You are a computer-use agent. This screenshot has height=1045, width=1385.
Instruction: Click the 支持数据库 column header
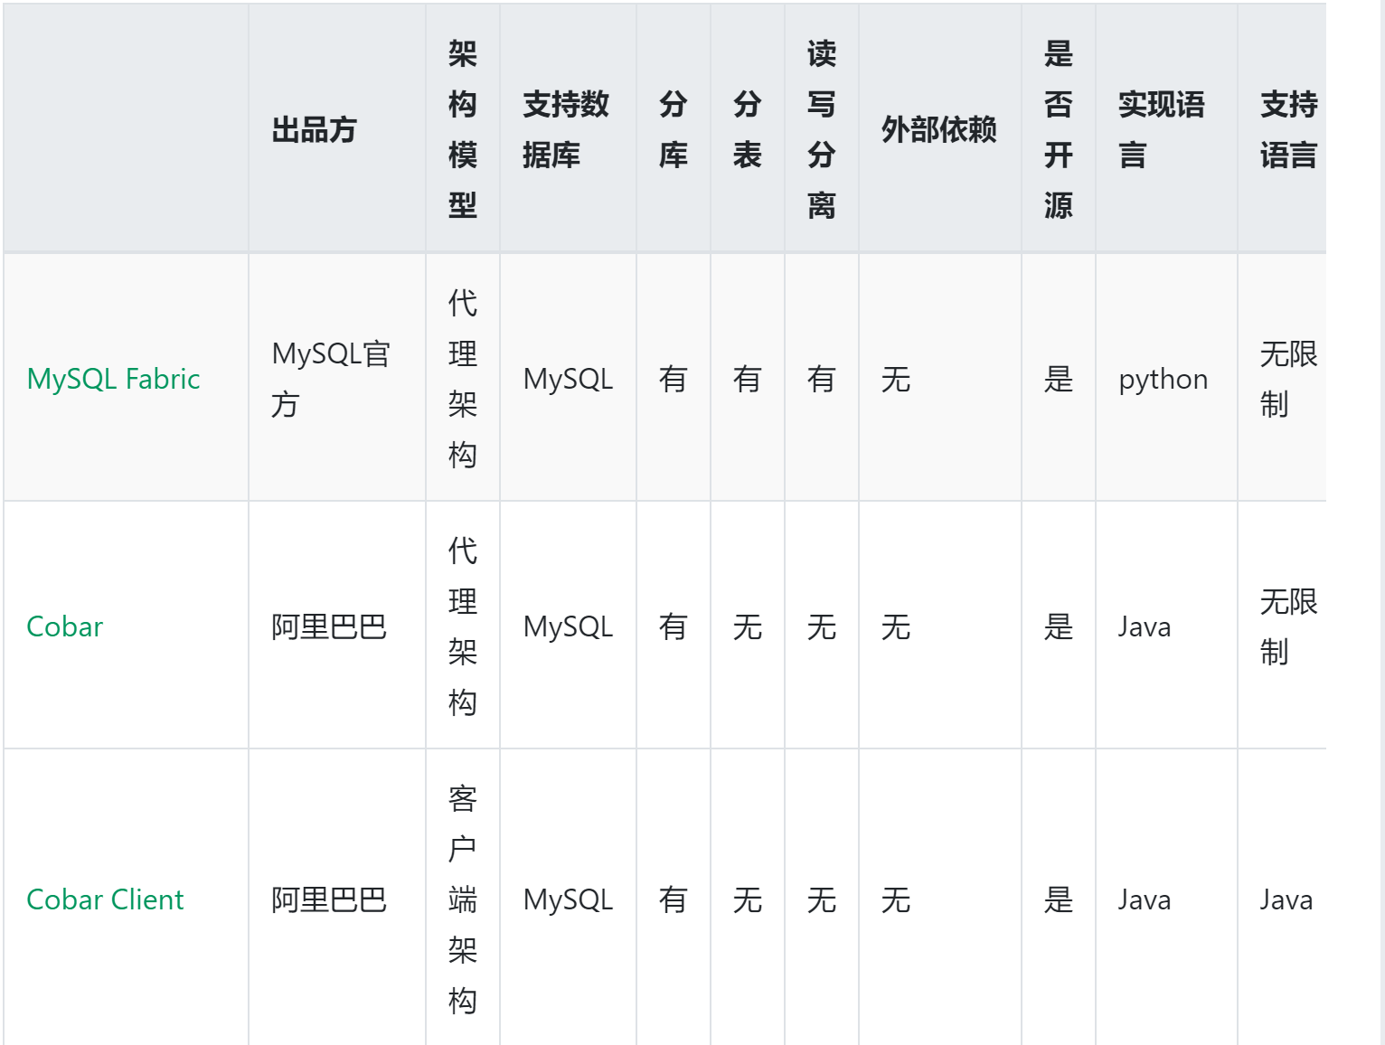[x=566, y=129]
